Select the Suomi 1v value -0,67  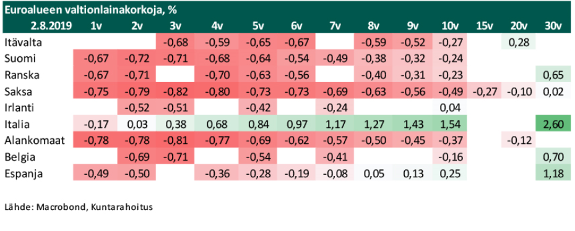click(x=95, y=59)
